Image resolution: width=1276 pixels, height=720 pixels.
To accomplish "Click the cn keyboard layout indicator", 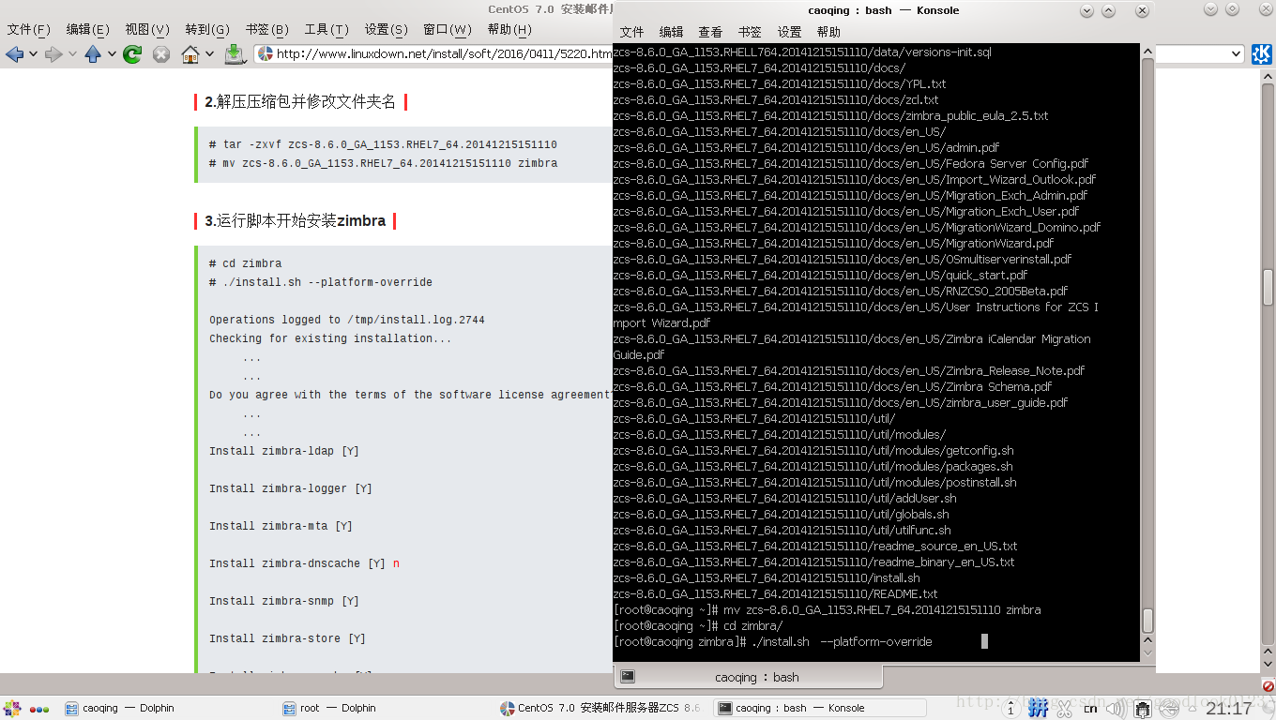I will tap(1090, 709).
